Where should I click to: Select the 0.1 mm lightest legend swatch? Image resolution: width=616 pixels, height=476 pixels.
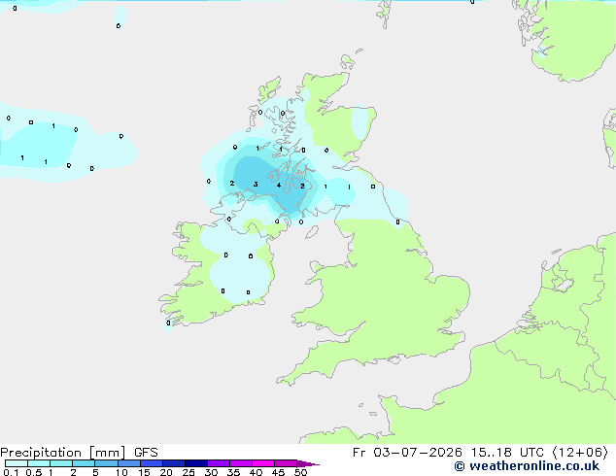tap(17, 463)
